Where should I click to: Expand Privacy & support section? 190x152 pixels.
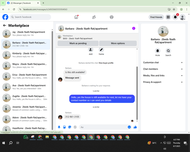[x=163, y=82]
